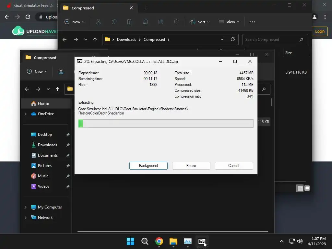The width and height of the screenshot is (332, 249).
Task: Click the Cut scissors in front Explorer
Action: click(61, 72)
